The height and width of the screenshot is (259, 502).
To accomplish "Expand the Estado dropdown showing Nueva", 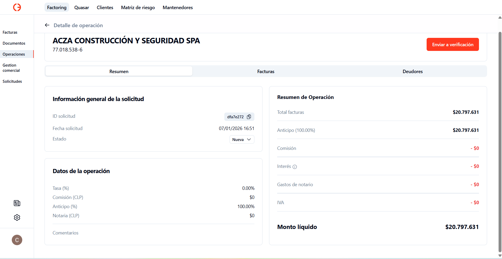I will pyautogui.click(x=242, y=139).
